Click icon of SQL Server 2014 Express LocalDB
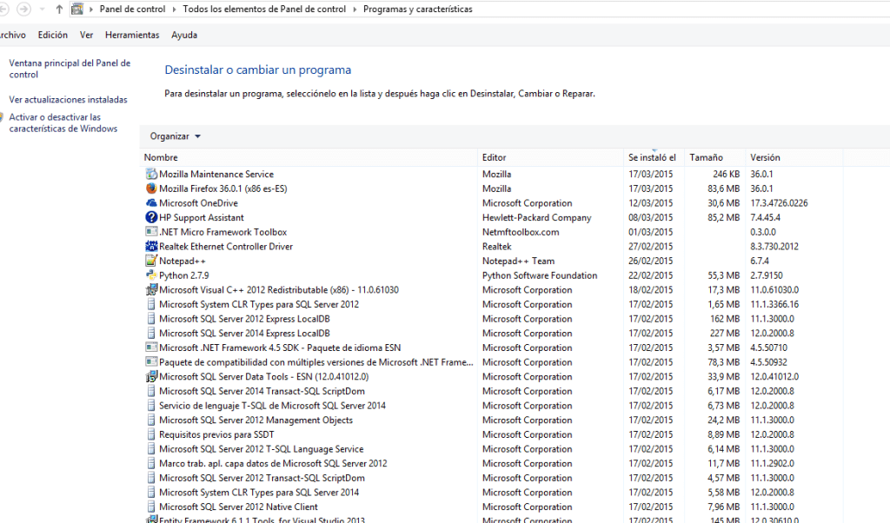Viewport: 890px width, 523px height. tap(151, 333)
